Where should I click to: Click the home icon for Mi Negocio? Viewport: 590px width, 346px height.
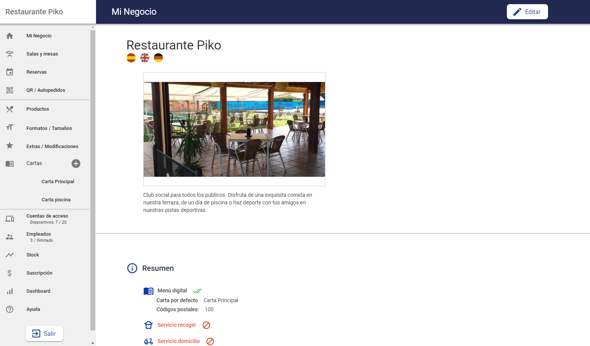click(10, 36)
